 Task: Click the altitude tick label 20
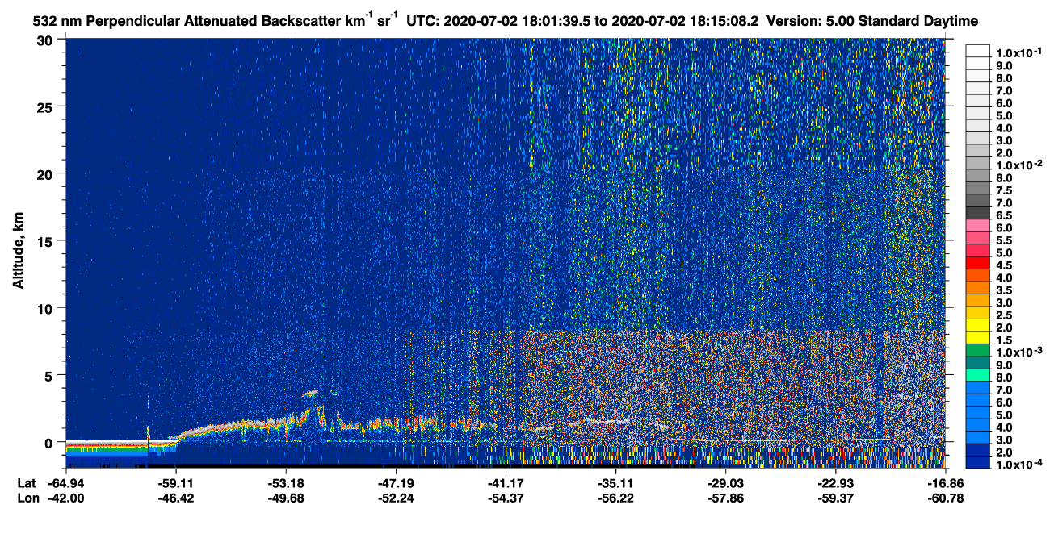point(46,173)
